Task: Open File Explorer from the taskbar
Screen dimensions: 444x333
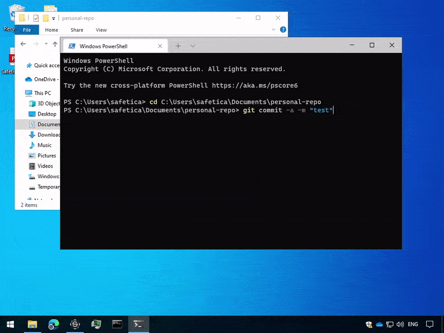Action: (x=32, y=324)
